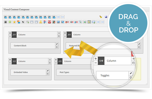Increase width of bottom 2/5 Column with plus
The width and height of the screenshot is (152, 99).
56,60
